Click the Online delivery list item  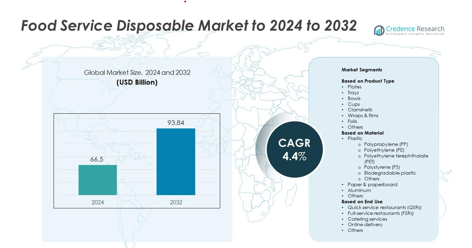[x=365, y=225]
